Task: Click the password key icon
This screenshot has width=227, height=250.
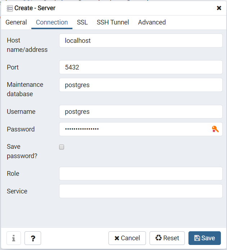Action: coord(215,129)
